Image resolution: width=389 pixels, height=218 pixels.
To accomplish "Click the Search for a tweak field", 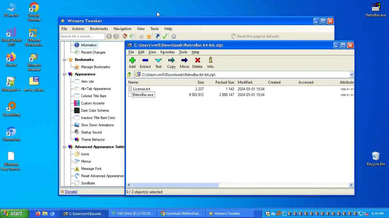I will click(x=82, y=36).
